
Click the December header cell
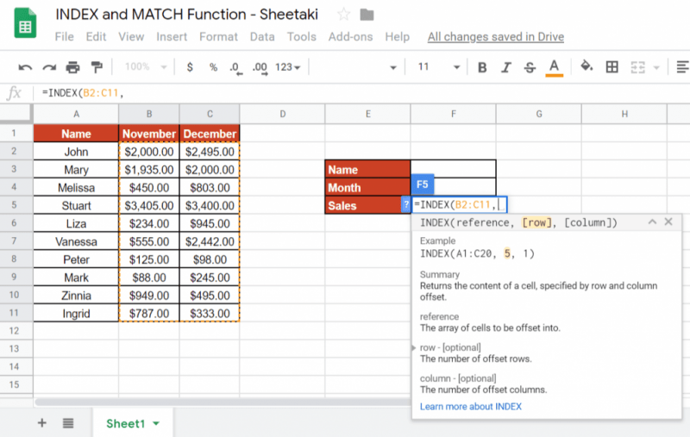pyautogui.click(x=210, y=134)
